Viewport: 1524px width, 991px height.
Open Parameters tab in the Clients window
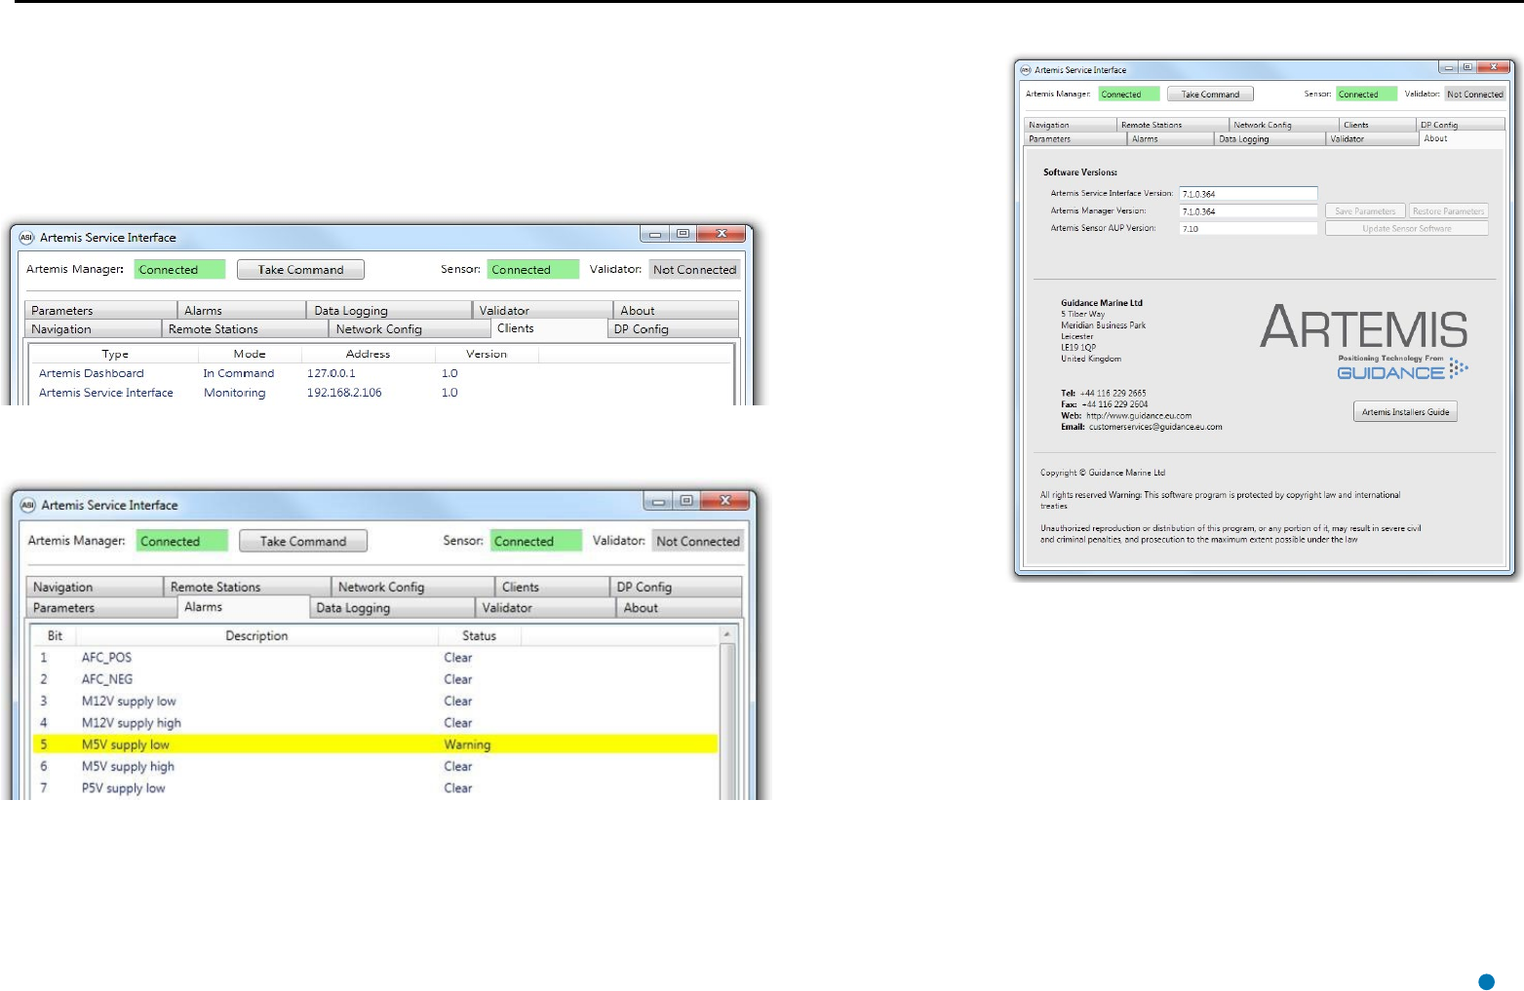click(x=101, y=310)
